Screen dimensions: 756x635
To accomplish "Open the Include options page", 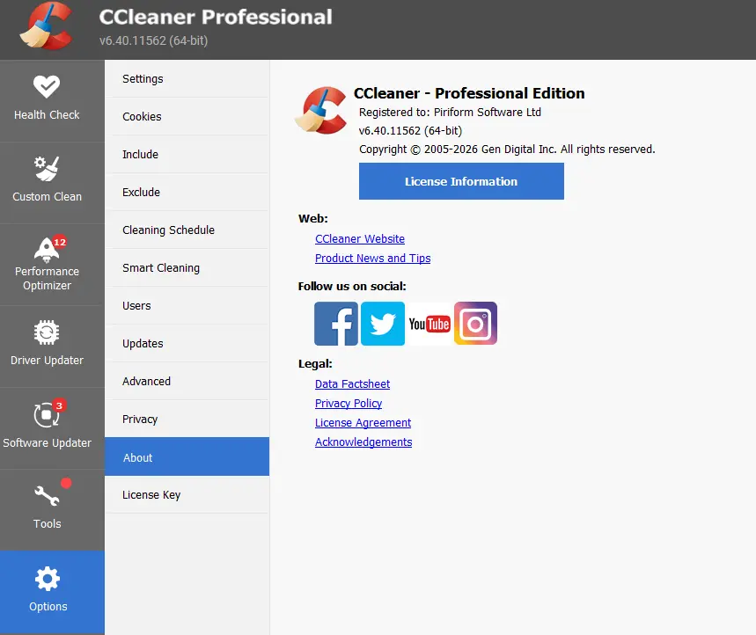I will click(187, 154).
